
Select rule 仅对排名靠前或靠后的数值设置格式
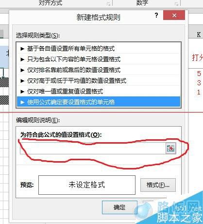point(99,70)
